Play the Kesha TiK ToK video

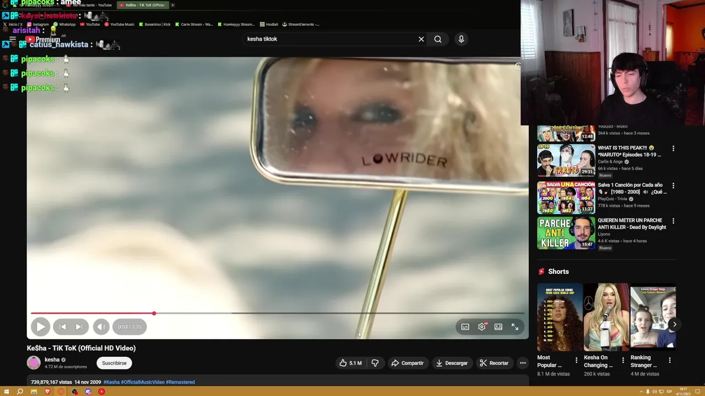click(x=40, y=327)
